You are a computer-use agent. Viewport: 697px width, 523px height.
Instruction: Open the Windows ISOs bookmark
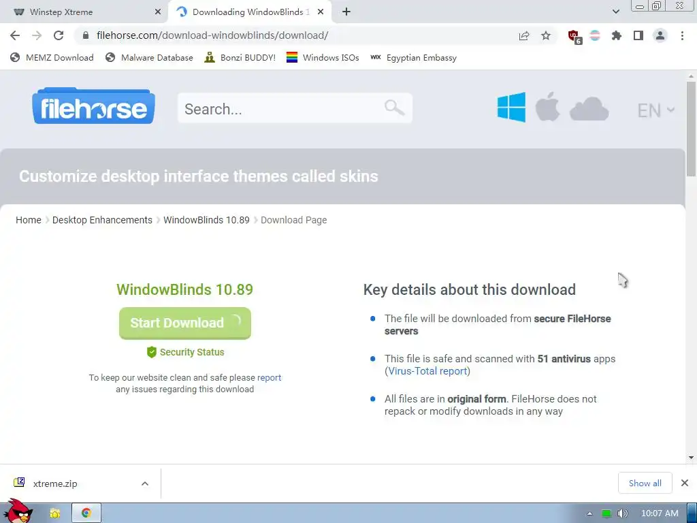(323, 57)
